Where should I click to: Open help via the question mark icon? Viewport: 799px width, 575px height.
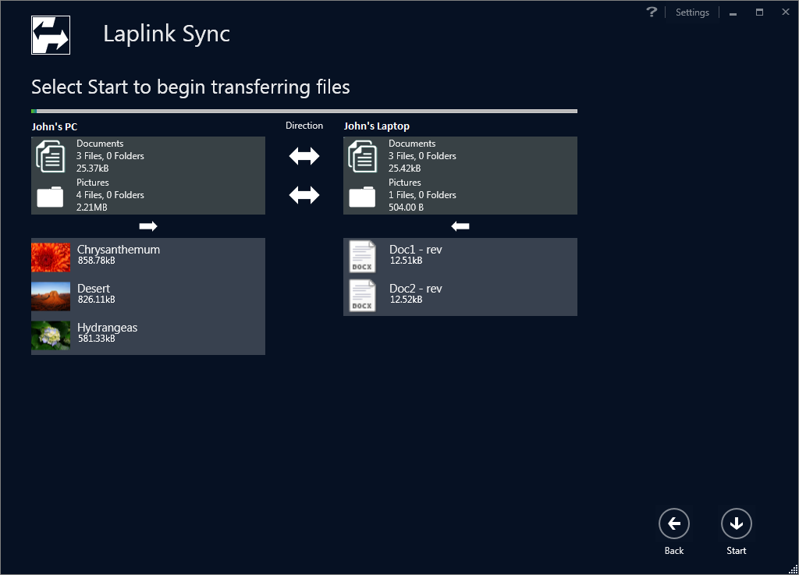652,12
